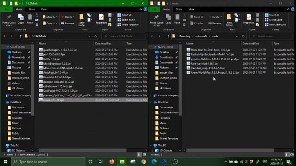This screenshot has height=166, width=296.
Task: Go up one folder in left window
Action: (x=21, y=36)
